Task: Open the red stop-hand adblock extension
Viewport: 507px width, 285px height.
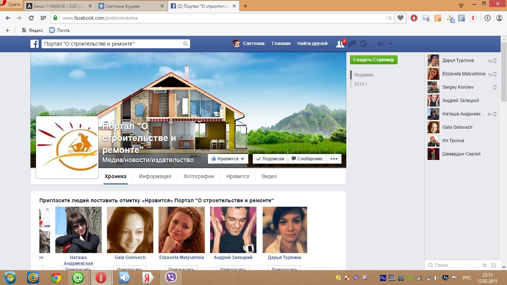Action: point(414,18)
